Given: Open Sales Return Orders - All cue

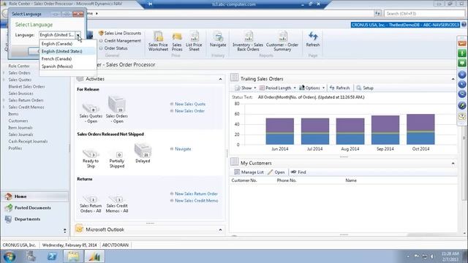Looking at the screenshot, I should pyautogui.click(x=91, y=204).
